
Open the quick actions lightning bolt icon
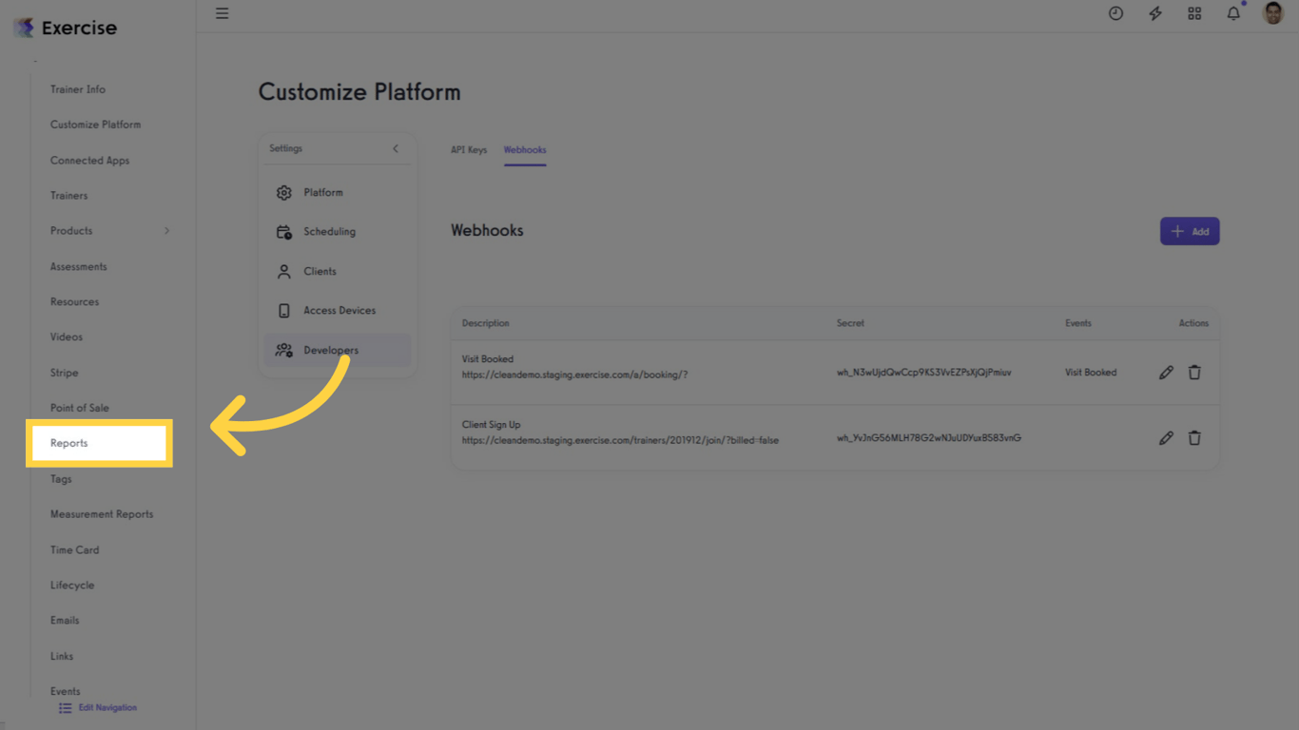pos(1154,13)
